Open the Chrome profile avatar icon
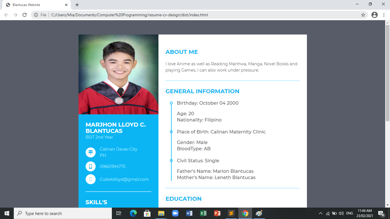 pos(375,15)
